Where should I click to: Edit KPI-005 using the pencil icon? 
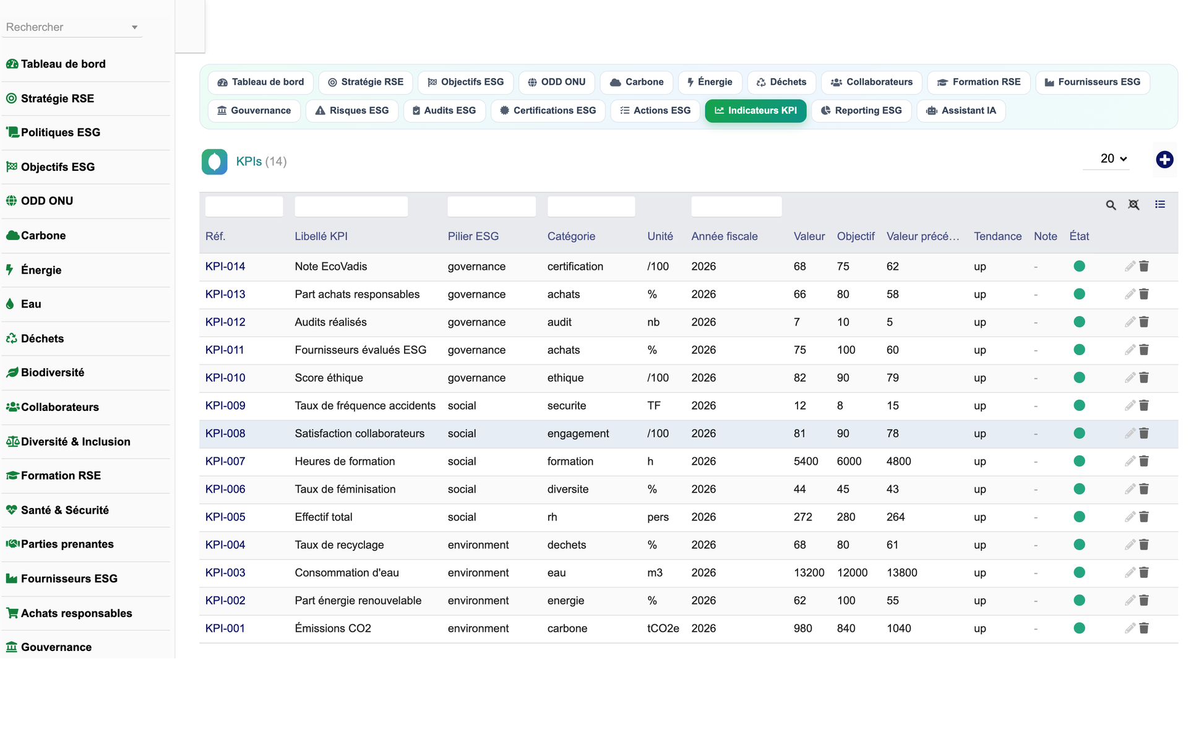1130,517
